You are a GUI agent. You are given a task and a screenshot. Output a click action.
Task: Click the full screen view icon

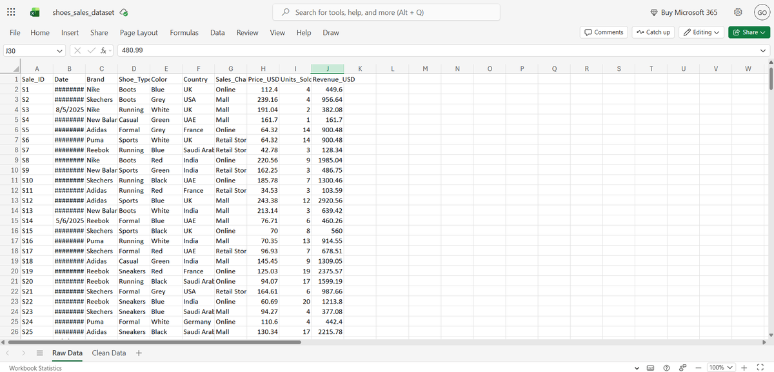tap(760, 367)
